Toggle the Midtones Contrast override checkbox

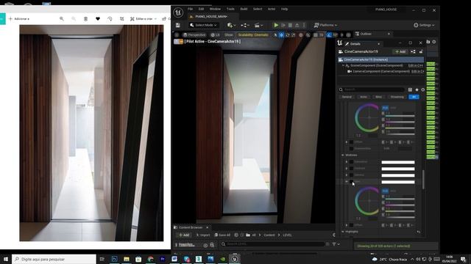tap(351, 169)
